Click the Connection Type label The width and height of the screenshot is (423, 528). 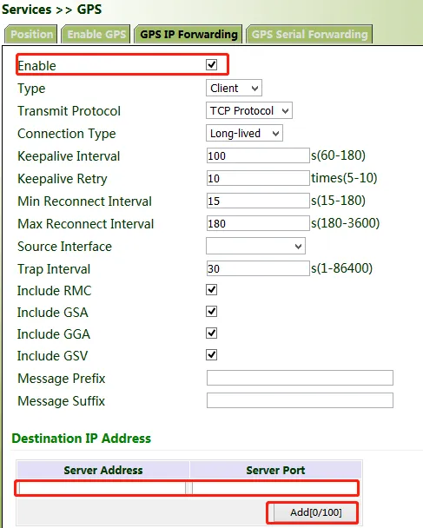(x=67, y=134)
